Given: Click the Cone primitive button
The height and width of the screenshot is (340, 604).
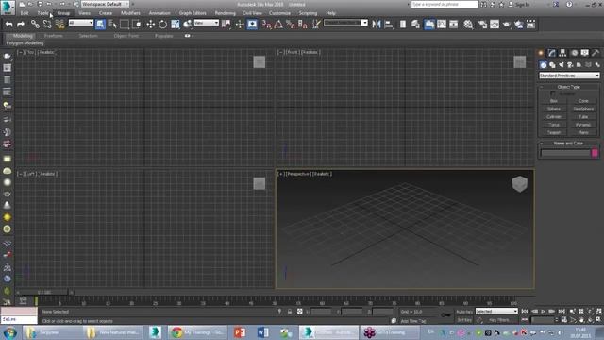Looking at the screenshot, I should pos(583,101).
